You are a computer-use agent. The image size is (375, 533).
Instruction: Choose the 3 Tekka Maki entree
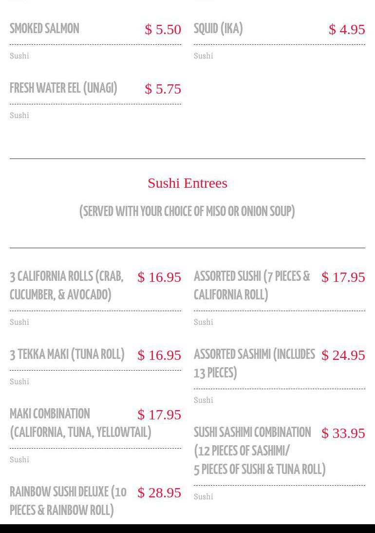67,355
